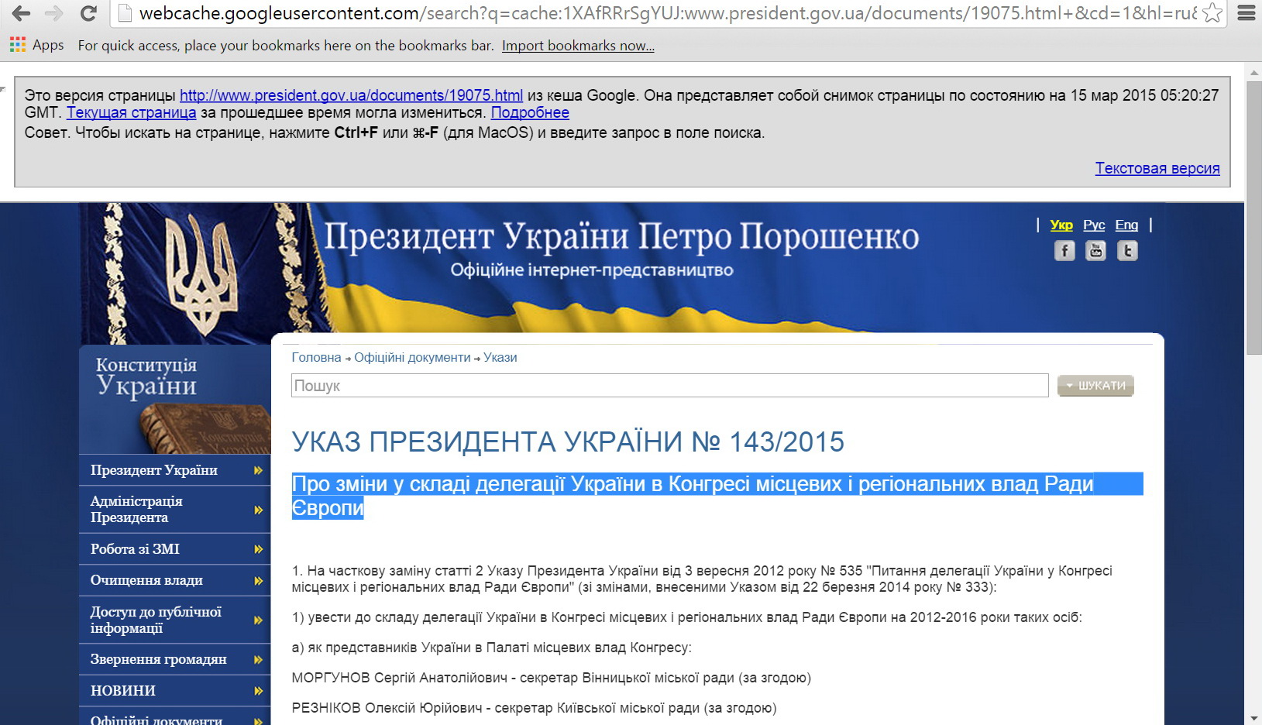Open the YouTube social icon
This screenshot has height=725, width=1262.
pyautogui.click(x=1095, y=251)
